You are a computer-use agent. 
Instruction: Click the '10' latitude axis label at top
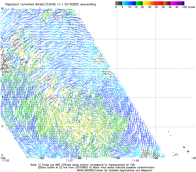pyautogui.click(x=2, y=9)
